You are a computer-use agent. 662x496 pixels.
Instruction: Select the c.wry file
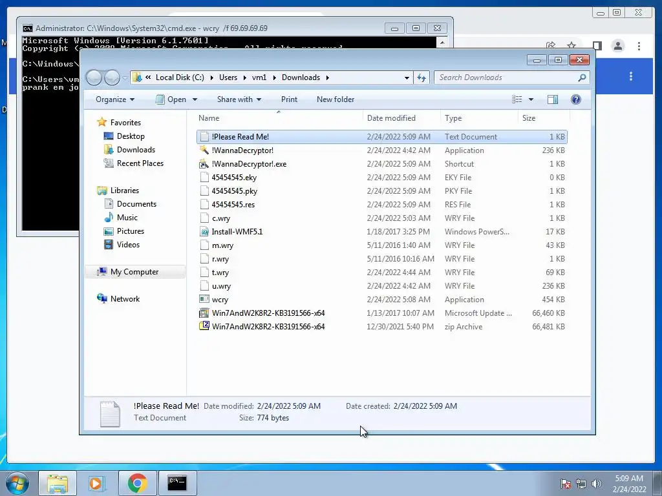pyautogui.click(x=382, y=218)
